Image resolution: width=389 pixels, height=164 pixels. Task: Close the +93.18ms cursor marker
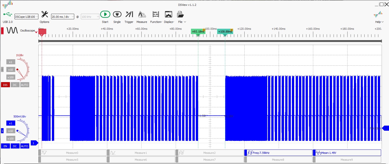[x=204, y=30]
